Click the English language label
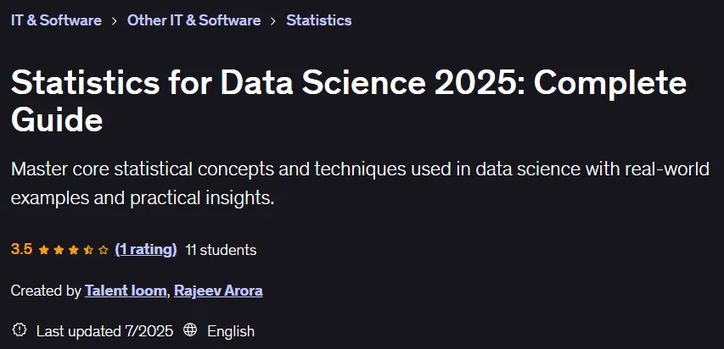Image resolution: width=724 pixels, height=349 pixels. click(x=231, y=331)
